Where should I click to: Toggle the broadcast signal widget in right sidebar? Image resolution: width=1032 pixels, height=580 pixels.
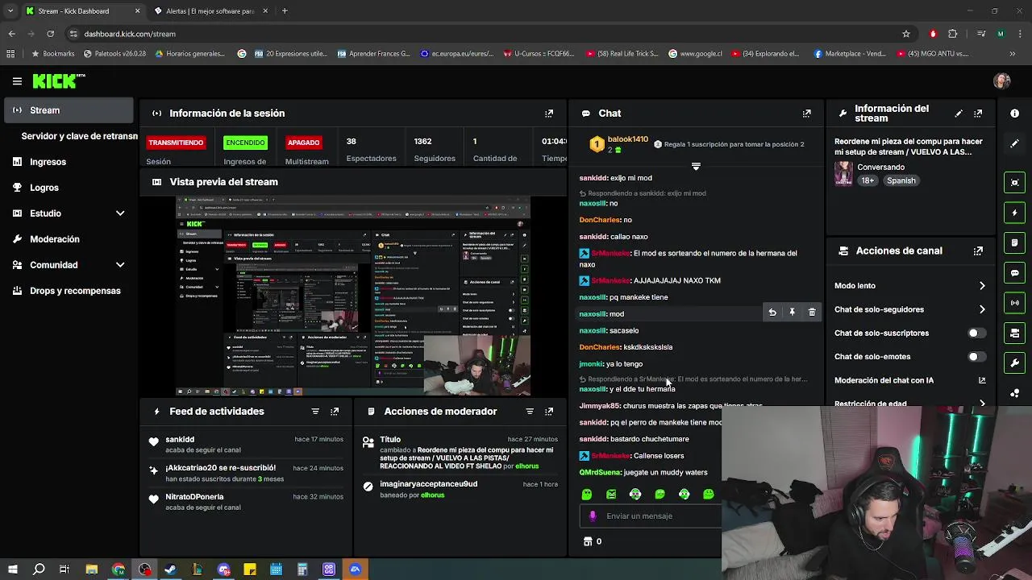point(1015,303)
